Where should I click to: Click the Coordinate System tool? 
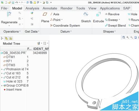click(x=65, y=26)
